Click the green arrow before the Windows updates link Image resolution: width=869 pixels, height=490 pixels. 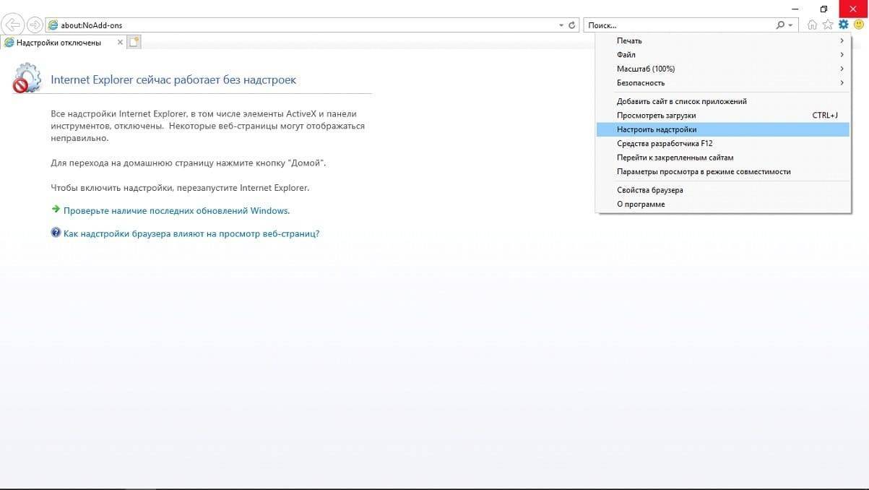56,210
